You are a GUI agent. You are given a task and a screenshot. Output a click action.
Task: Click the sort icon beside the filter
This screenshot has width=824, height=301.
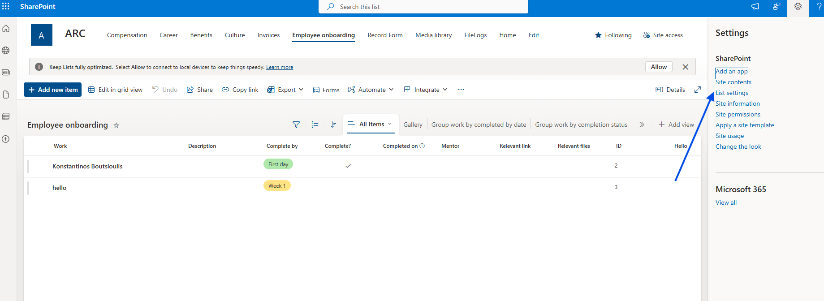point(333,125)
